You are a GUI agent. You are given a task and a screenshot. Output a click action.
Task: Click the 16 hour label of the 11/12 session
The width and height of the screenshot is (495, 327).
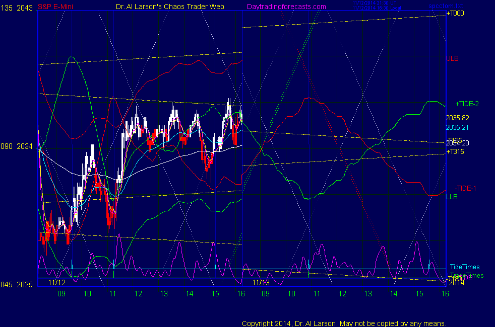(x=241, y=294)
